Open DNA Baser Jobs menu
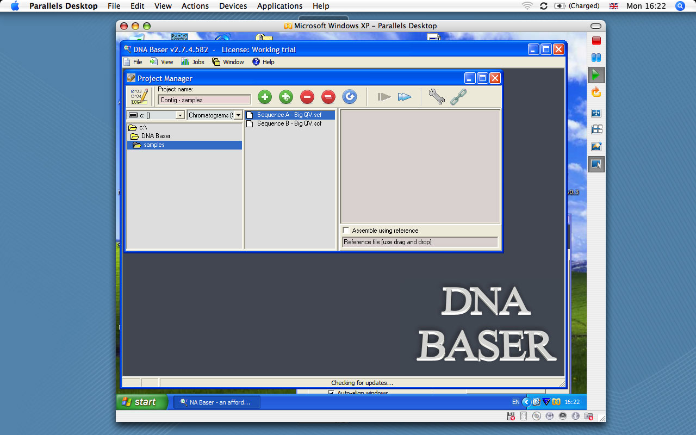 [x=193, y=62]
